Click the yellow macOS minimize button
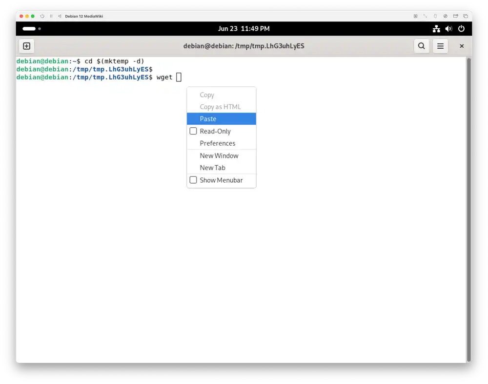The height and width of the screenshot is (384, 488). [x=27, y=16]
